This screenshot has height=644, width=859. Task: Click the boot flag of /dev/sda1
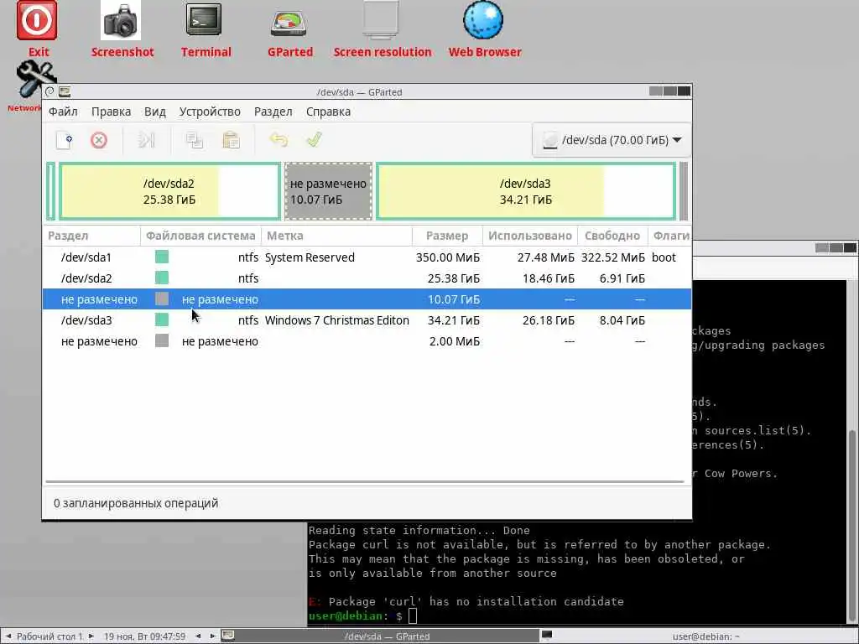(664, 257)
